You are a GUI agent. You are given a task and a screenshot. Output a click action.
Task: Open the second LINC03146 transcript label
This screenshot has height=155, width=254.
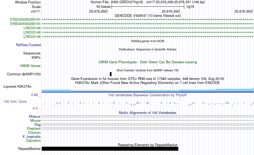[32, 32]
